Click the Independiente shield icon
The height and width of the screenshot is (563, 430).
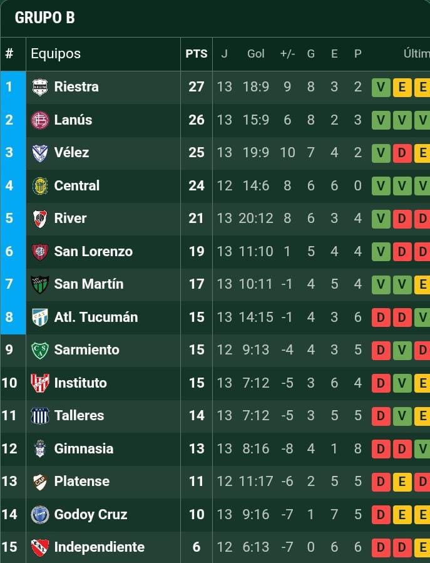pos(40,547)
